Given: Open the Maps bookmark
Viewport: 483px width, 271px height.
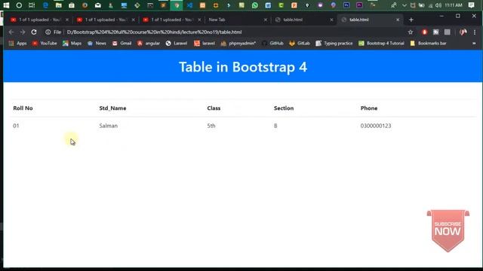Looking at the screenshot, I should coord(72,44).
